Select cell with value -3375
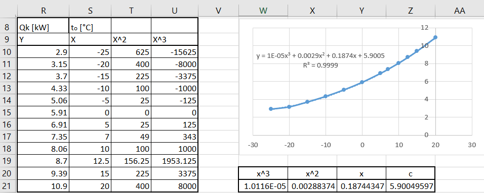The height and width of the screenshot is (193, 484). click(x=174, y=76)
